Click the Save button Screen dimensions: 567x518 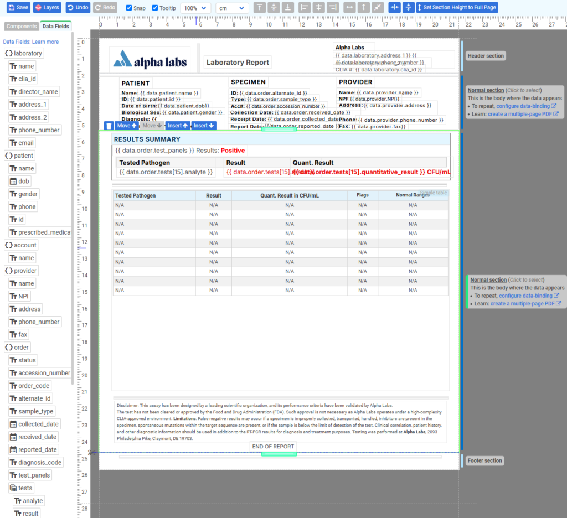(x=18, y=7)
